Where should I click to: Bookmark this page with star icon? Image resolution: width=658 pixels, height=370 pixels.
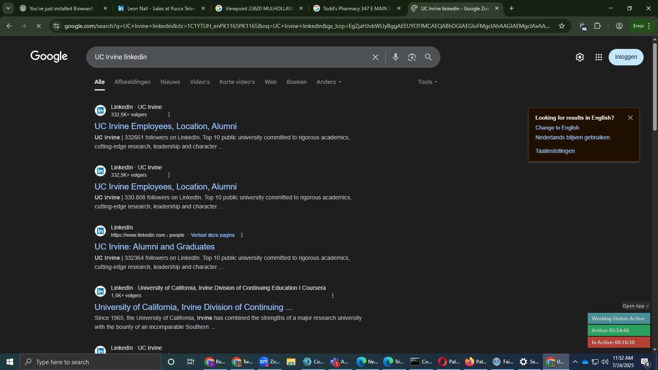(562, 26)
